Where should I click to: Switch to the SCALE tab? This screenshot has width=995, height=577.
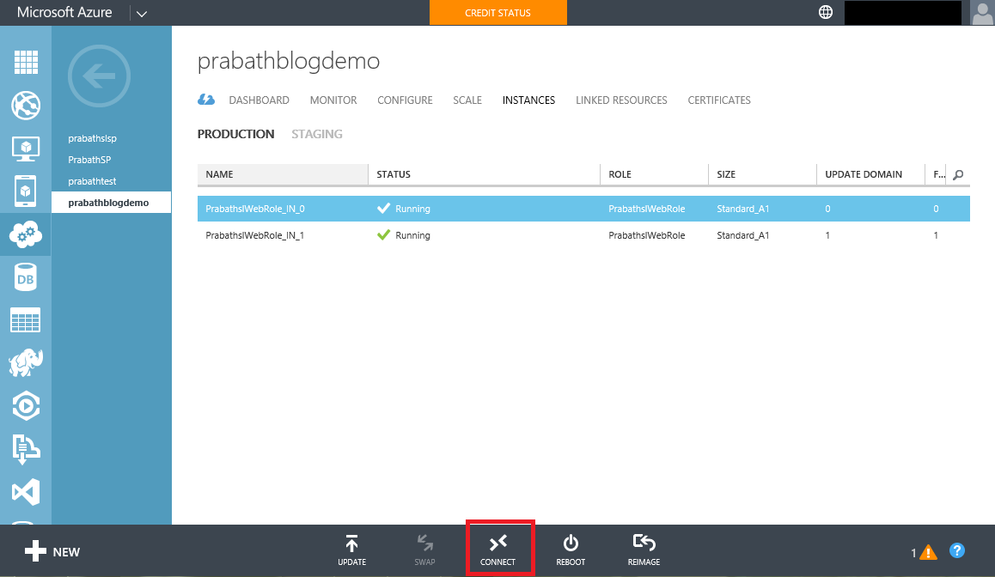[467, 100]
